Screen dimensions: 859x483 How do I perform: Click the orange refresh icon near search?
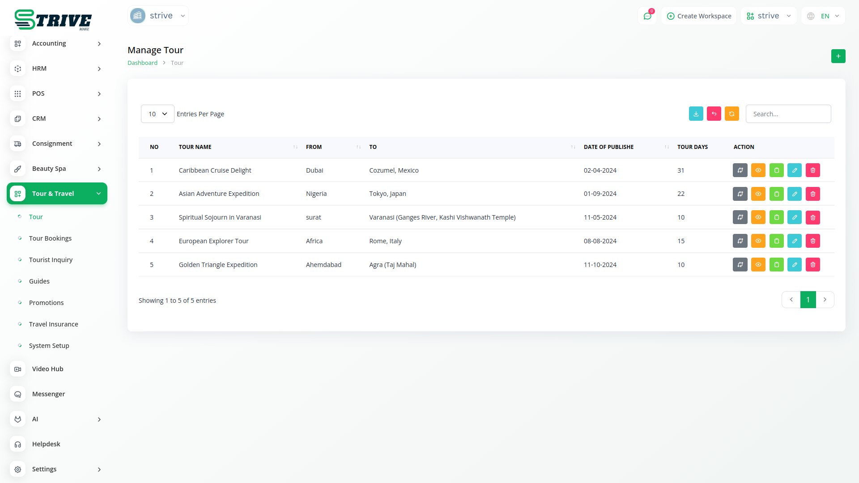[x=731, y=114]
